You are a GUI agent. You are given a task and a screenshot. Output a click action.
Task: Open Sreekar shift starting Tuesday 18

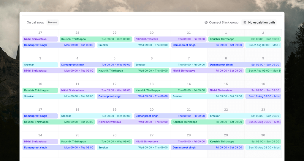96,116
